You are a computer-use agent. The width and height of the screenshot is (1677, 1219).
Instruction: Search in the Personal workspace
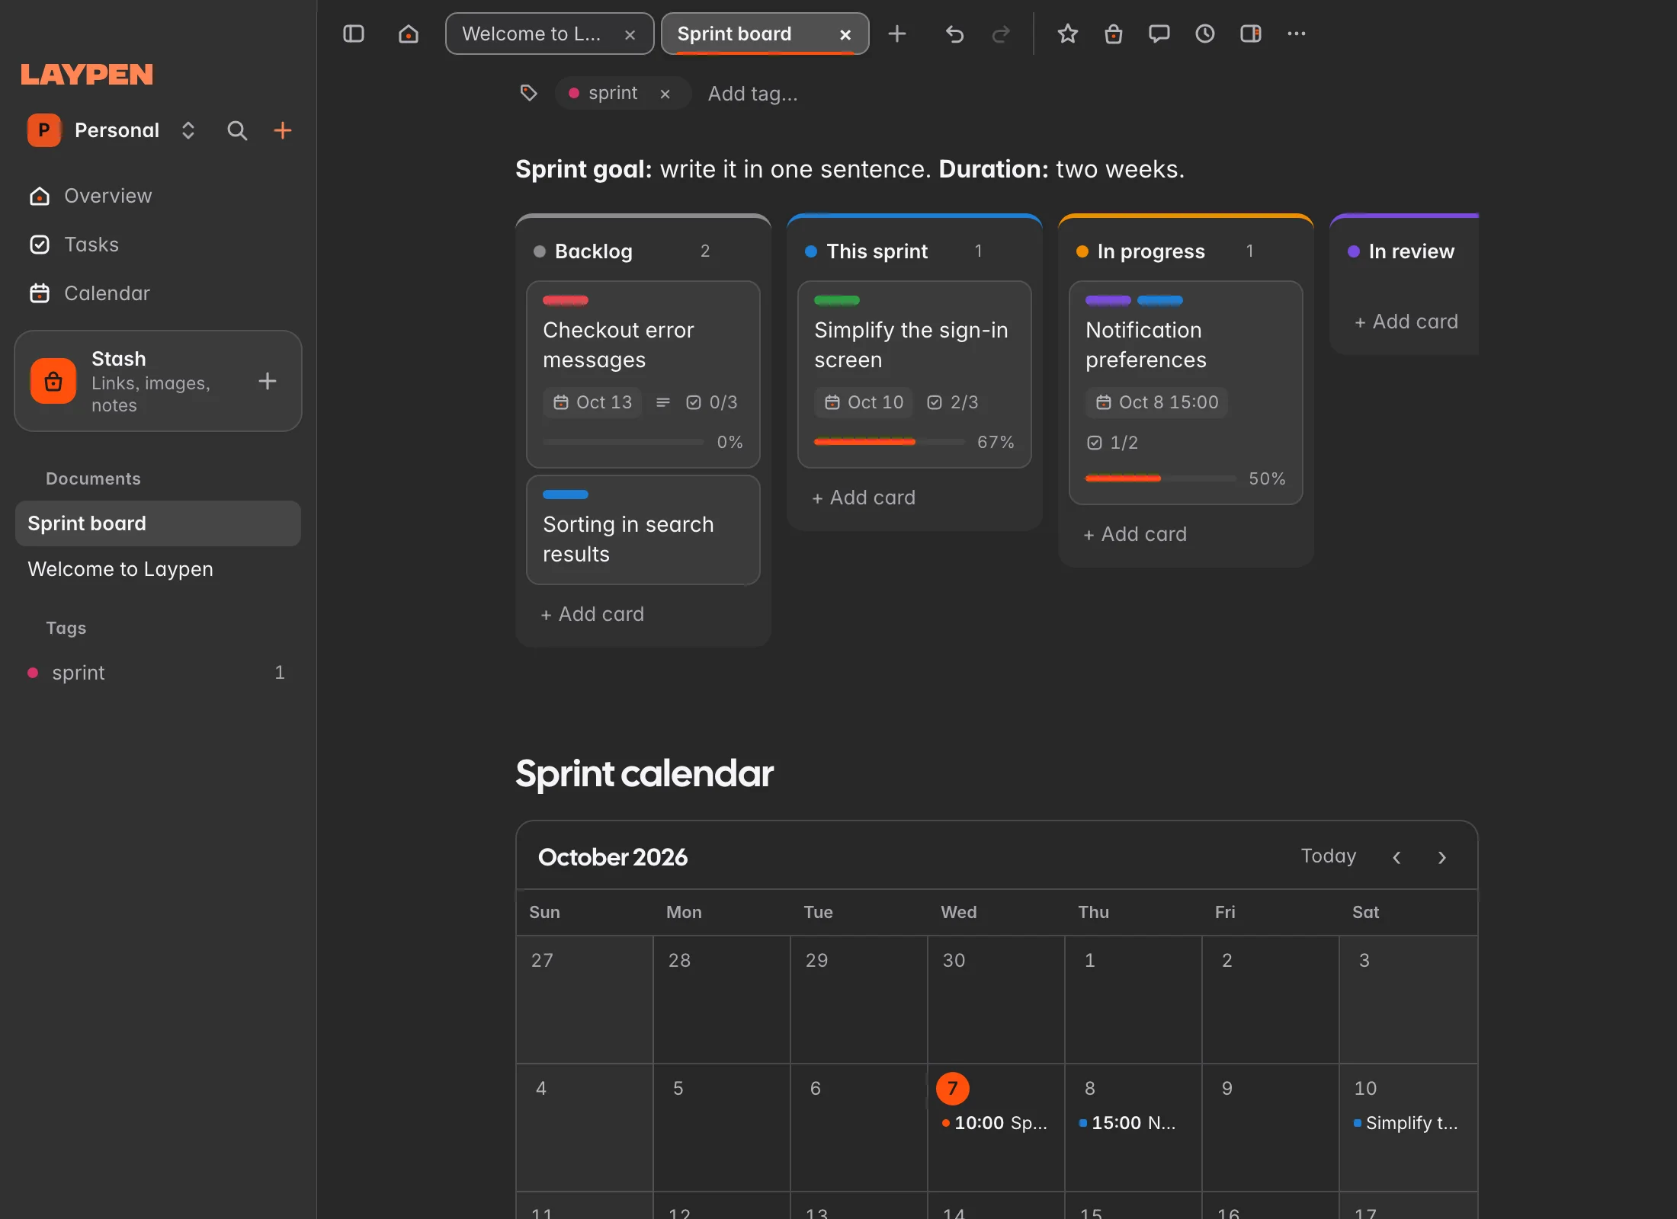[x=237, y=130]
